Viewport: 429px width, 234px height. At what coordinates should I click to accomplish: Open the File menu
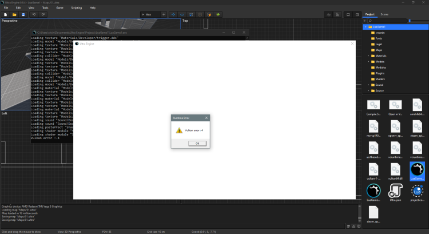(x=6, y=8)
